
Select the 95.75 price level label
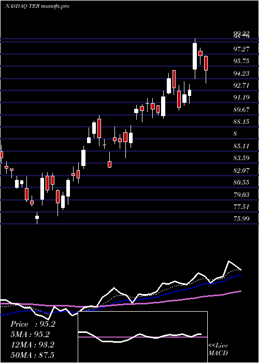[241, 61]
